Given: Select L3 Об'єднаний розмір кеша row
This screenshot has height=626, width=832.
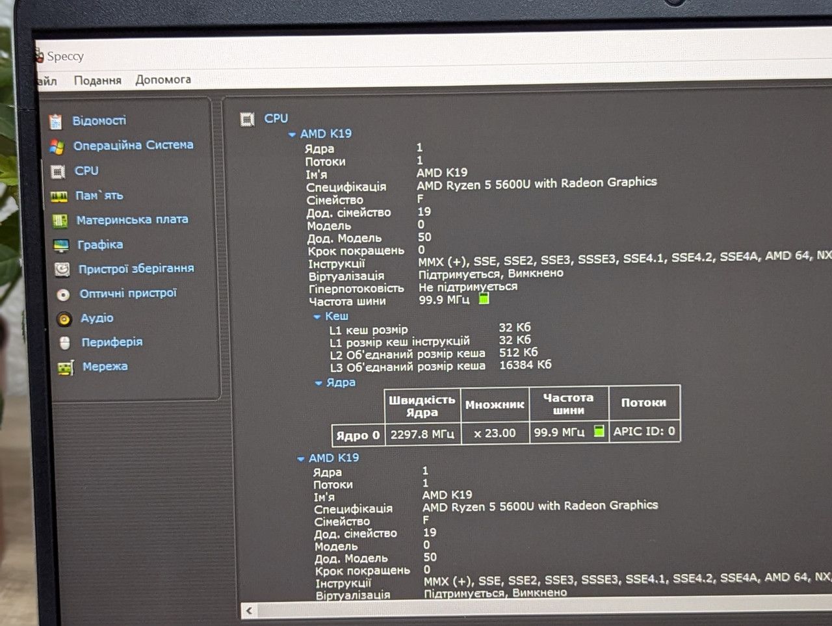Looking at the screenshot, I should (x=441, y=367).
